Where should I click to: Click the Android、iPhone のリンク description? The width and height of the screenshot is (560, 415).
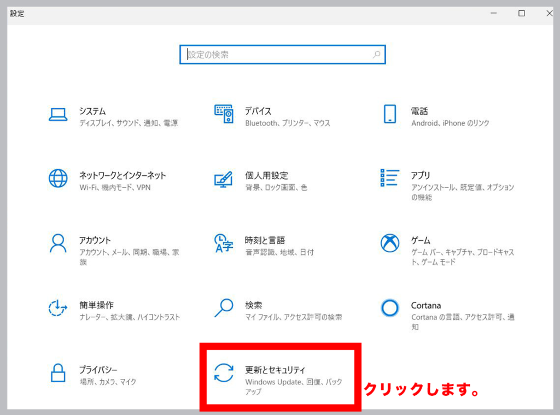[x=451, y=123]
